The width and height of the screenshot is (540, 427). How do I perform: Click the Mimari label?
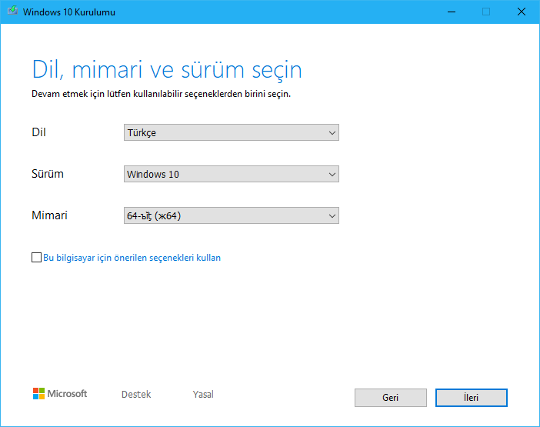(x=49, y=215)
